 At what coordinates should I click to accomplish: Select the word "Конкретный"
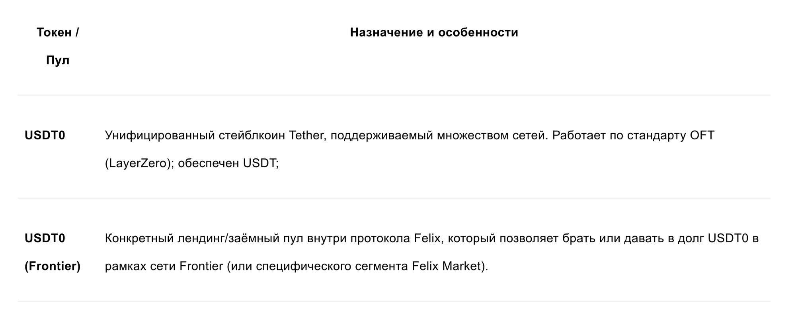[x=139, y=238]
